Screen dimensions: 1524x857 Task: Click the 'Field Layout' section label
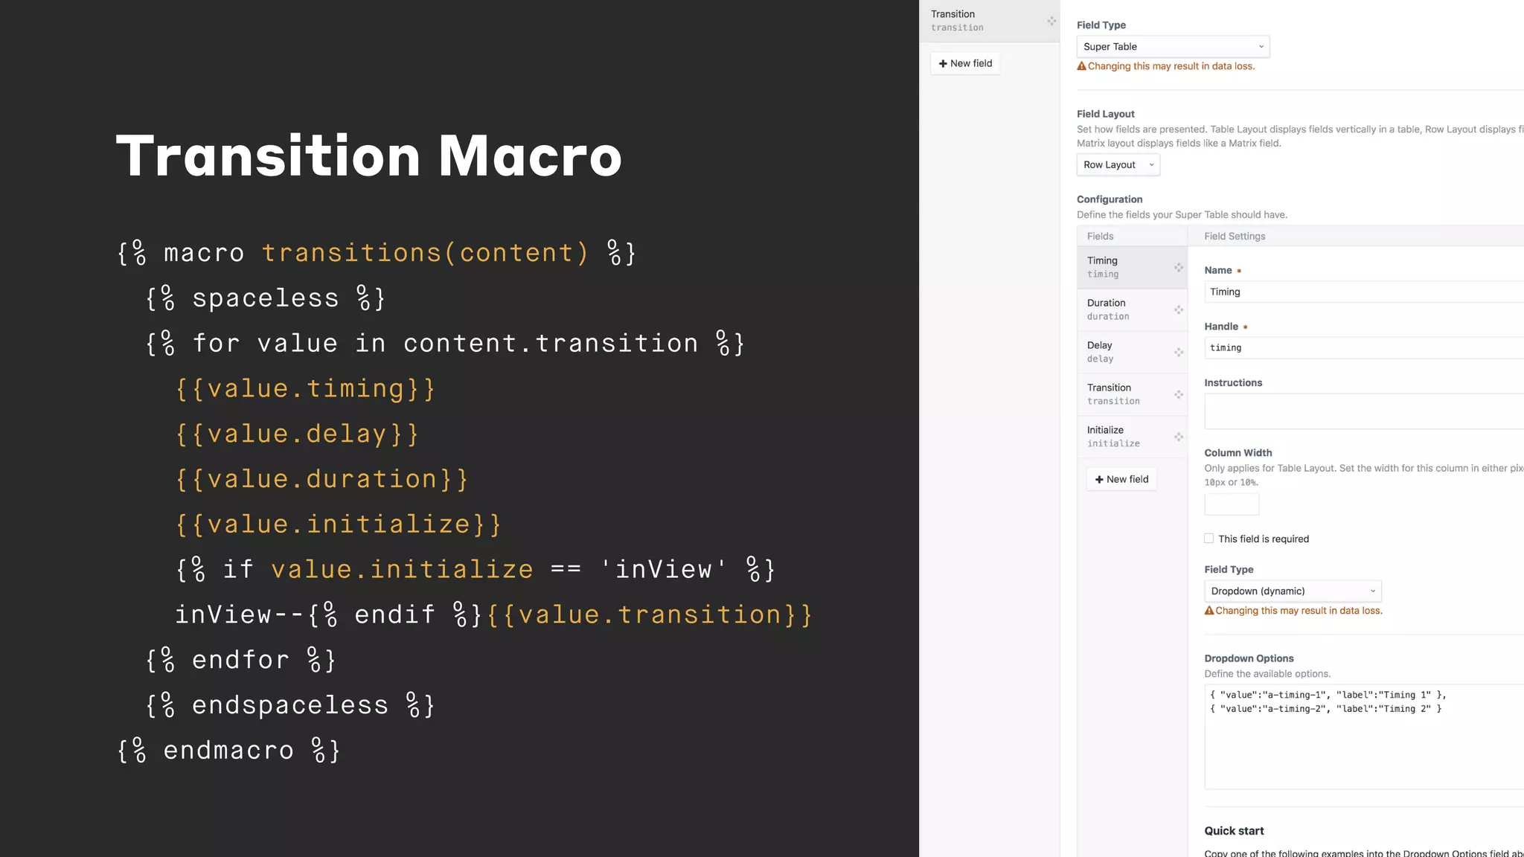point(1105,114)
